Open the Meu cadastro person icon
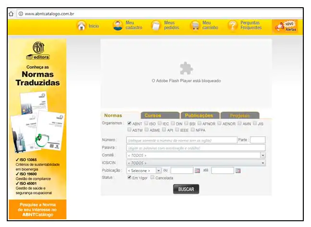 click(x=118, y=25)
